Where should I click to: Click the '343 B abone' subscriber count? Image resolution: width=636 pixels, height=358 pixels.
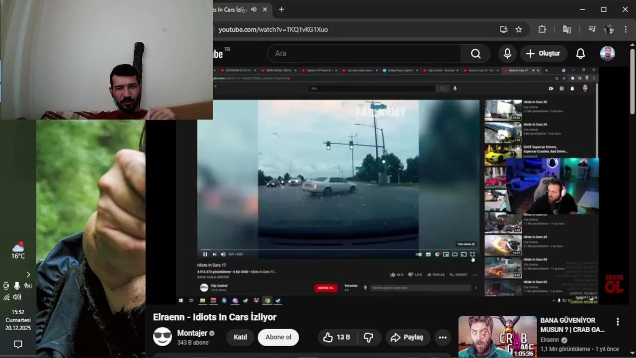tap(193, 343)
